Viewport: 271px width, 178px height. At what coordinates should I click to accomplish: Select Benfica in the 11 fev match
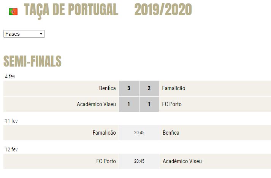coord(171,133)
